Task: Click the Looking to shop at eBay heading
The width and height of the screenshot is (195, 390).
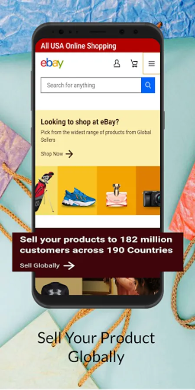Action: point(80,122)
